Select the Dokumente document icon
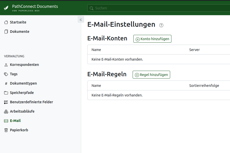The height and width of the screenshot is (153, 230). click(6, 31)
